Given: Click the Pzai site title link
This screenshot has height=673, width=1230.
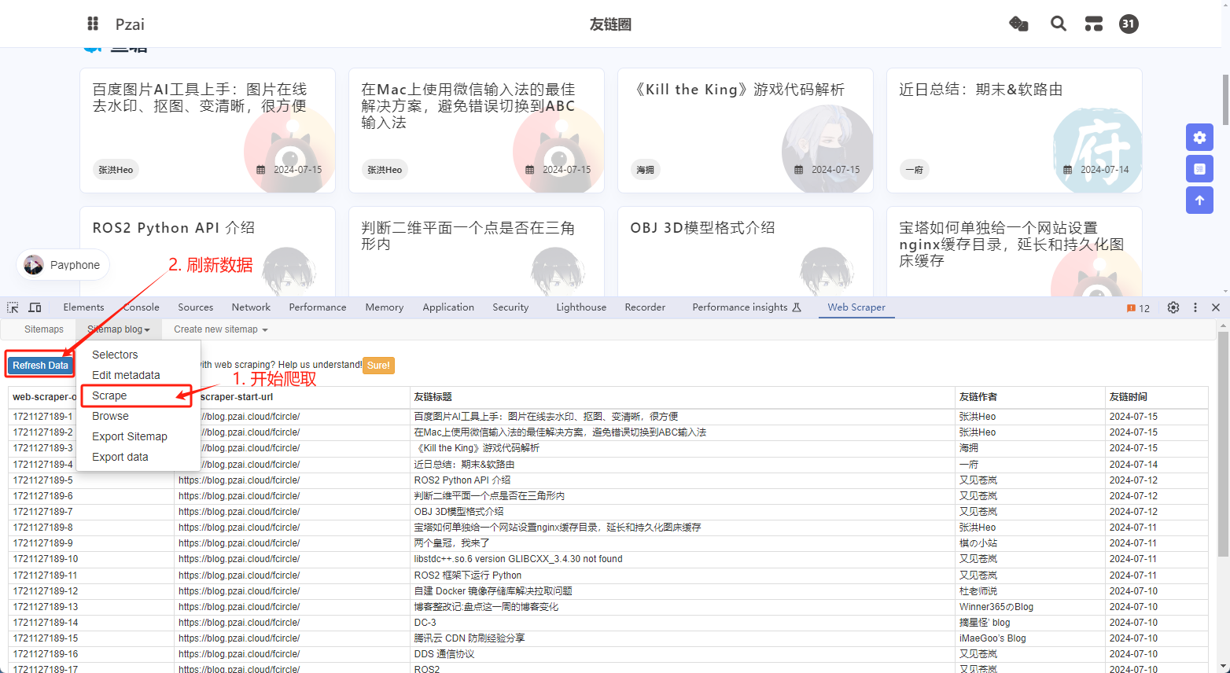Looking at the screenshot, I should pos(130,24).
